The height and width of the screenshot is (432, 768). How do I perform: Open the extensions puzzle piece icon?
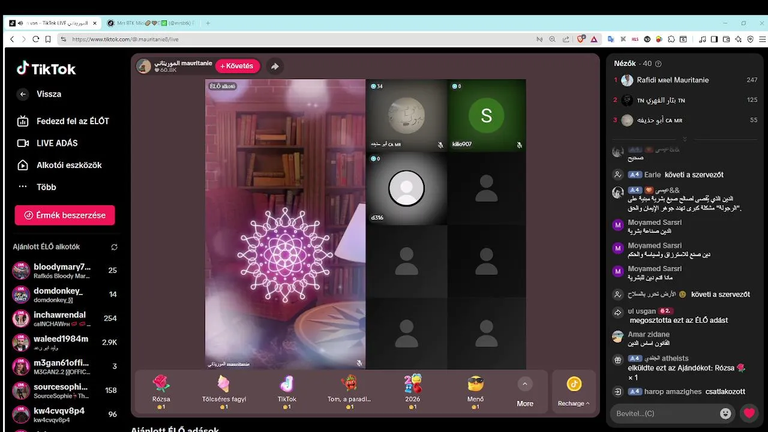tap(671, 39)
